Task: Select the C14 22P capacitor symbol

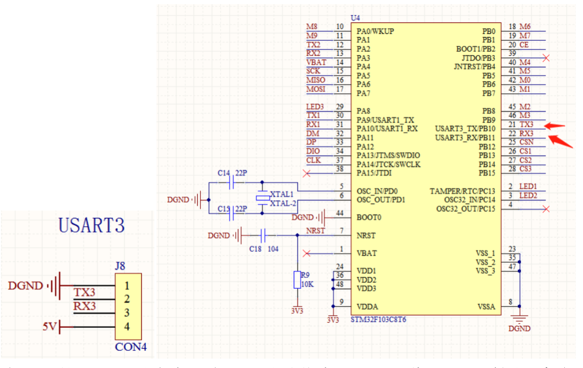Action: coord(232,182)
